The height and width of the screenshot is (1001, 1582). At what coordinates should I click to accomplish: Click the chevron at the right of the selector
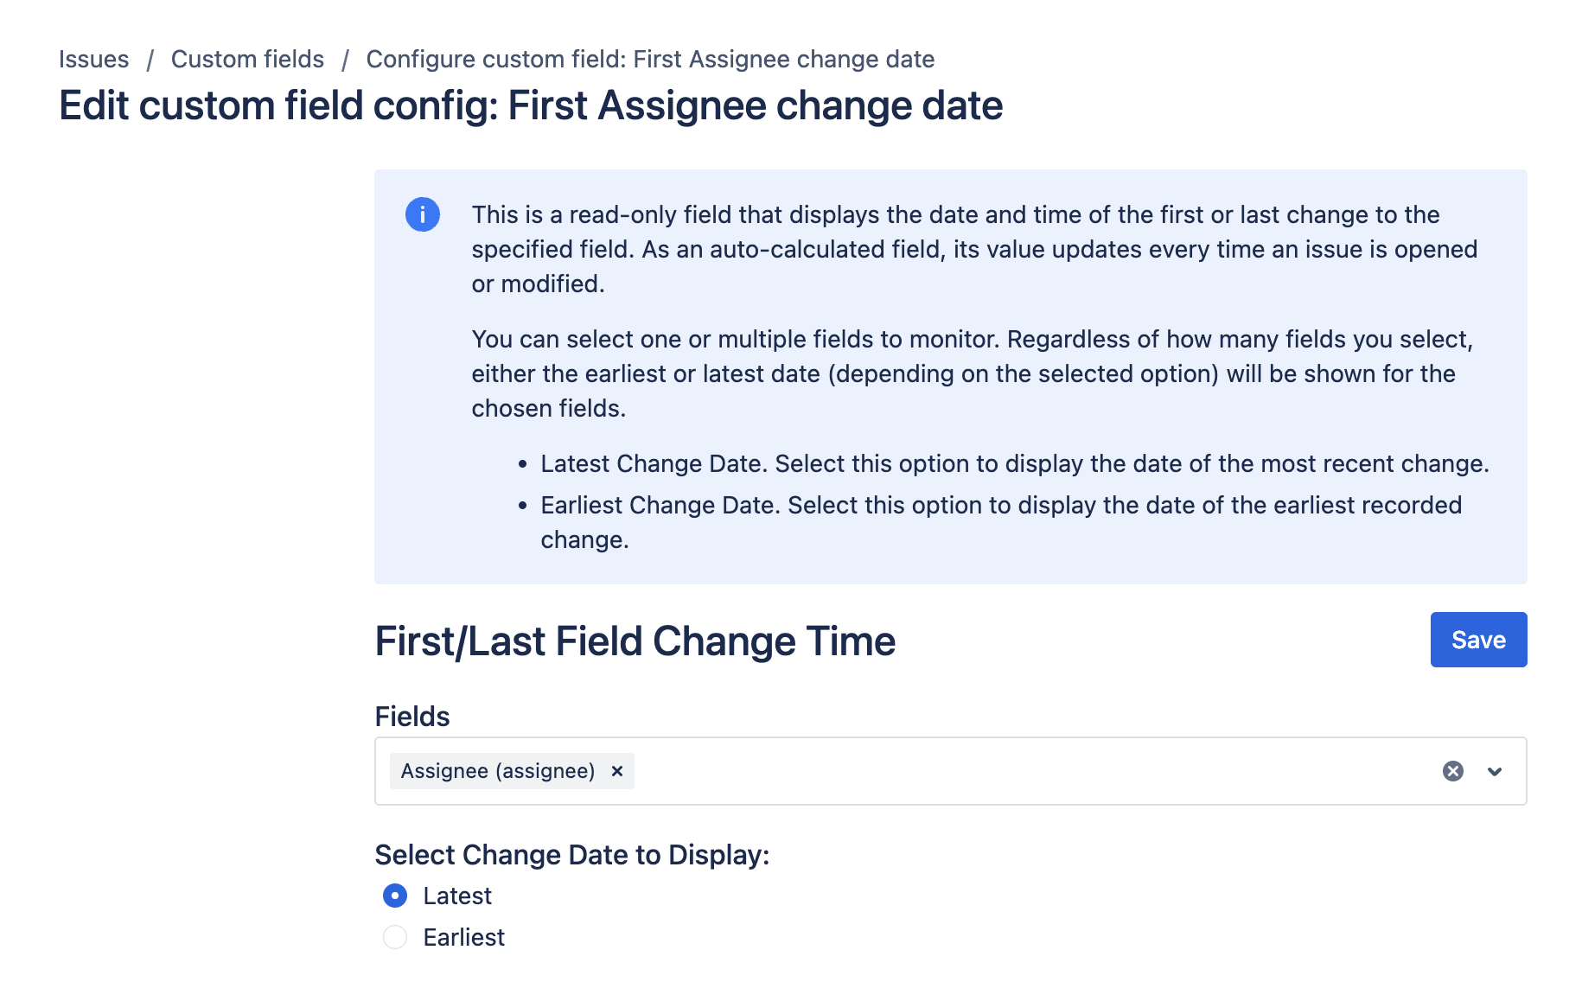[x=1495, y=771]
